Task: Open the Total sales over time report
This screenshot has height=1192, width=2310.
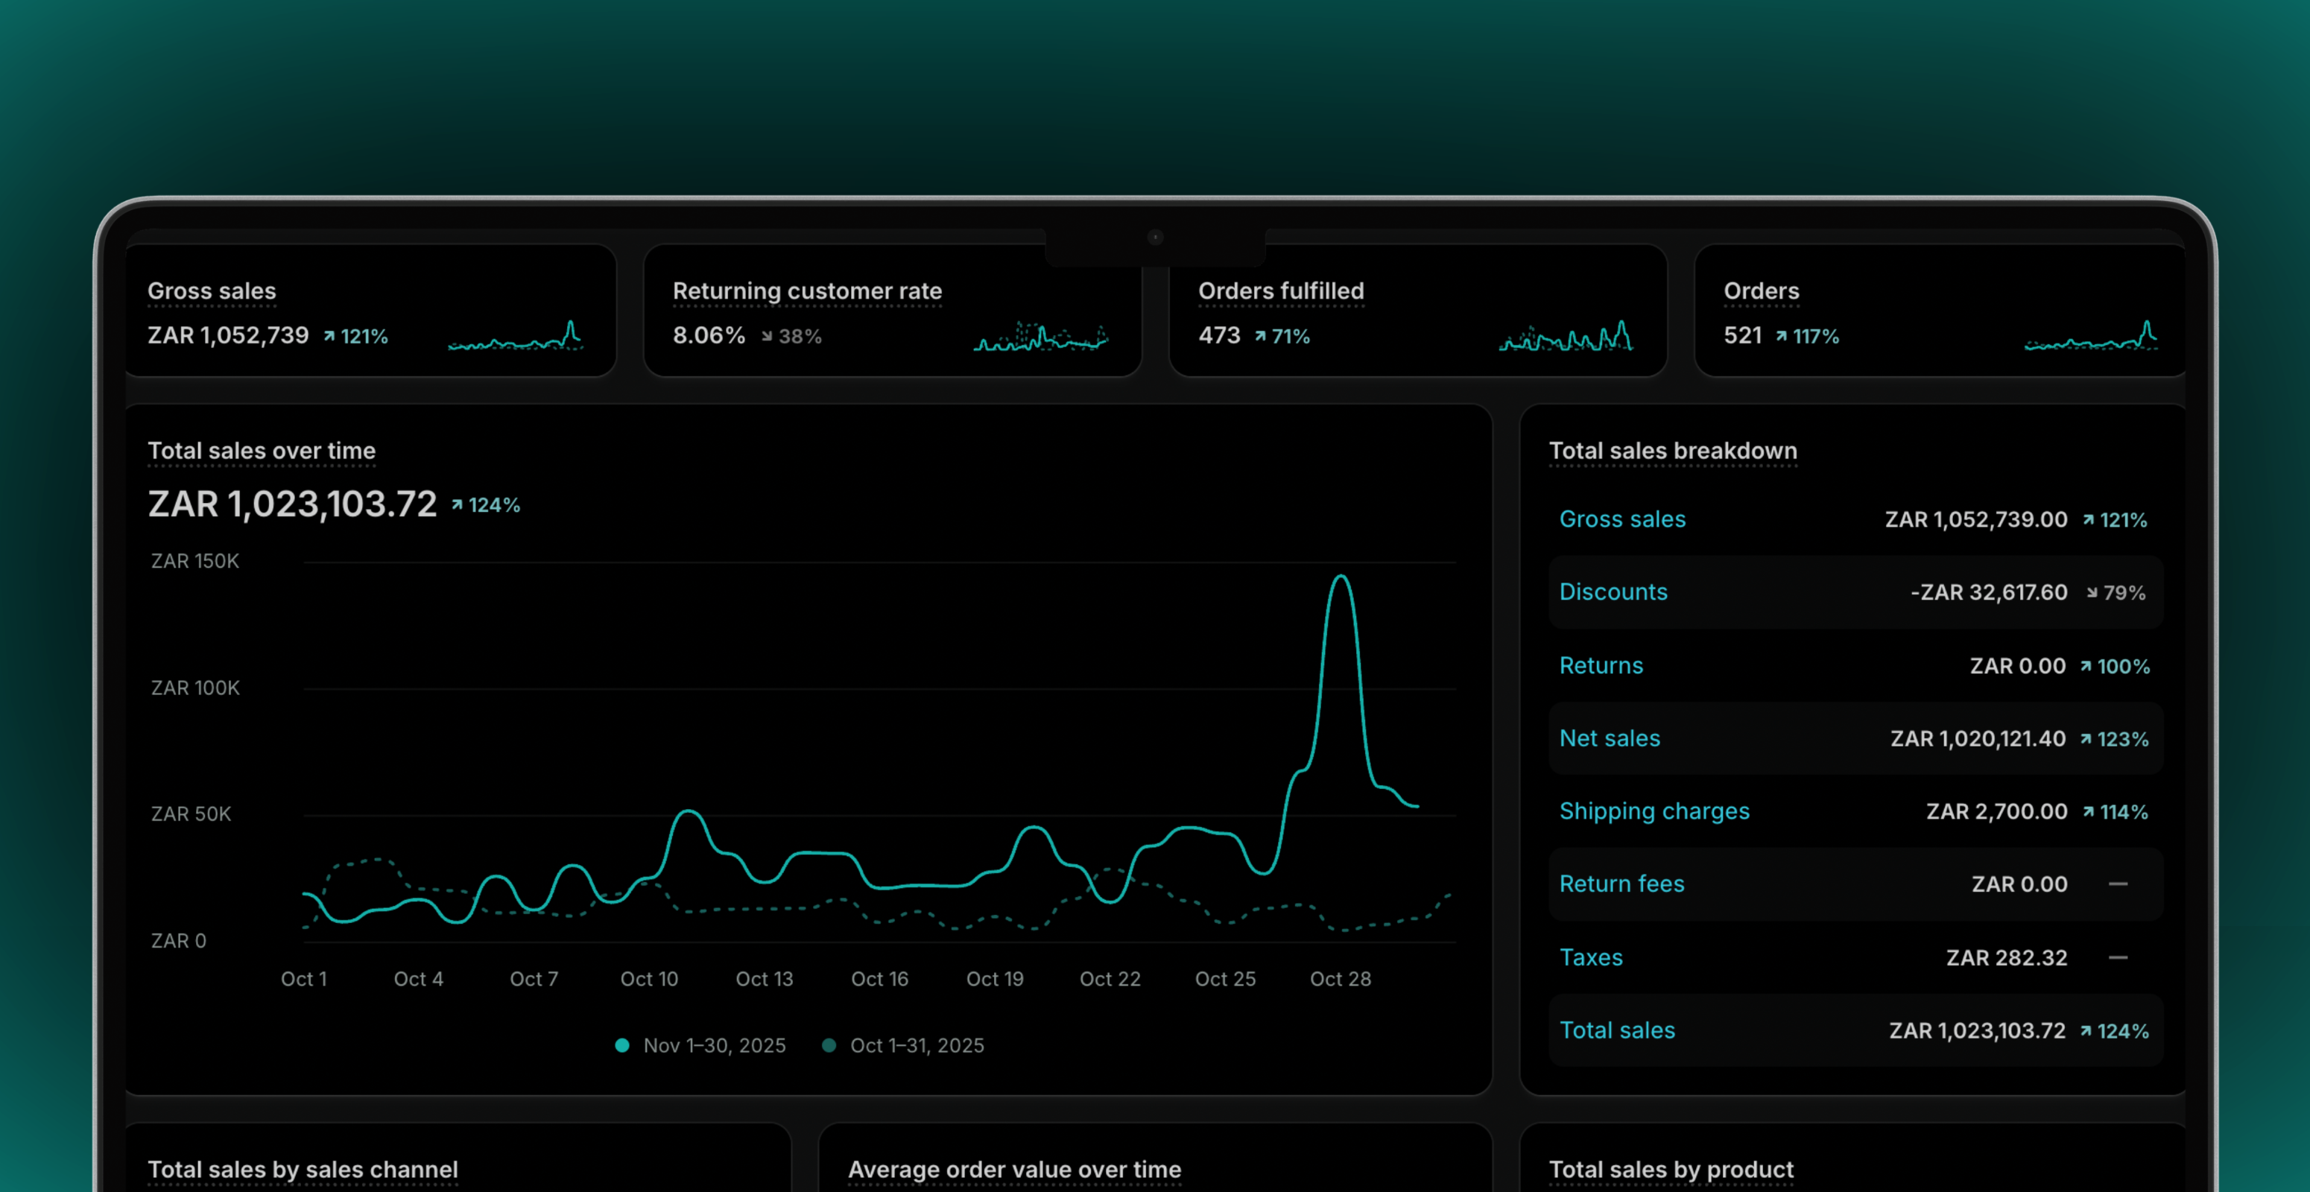Action: 262,451
